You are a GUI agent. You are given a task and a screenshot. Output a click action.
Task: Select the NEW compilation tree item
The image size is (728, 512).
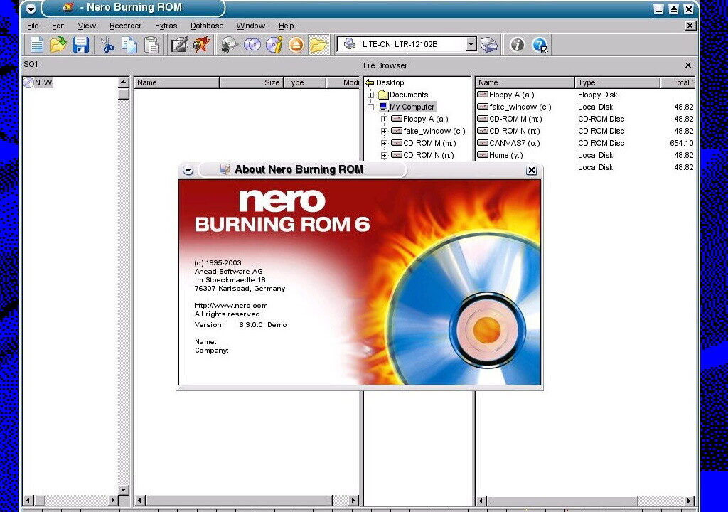coord(43,82)
